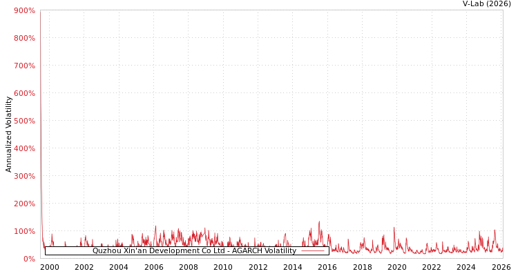Click the red line sample in legend
The image size is (518, 276).
(313, 251)
